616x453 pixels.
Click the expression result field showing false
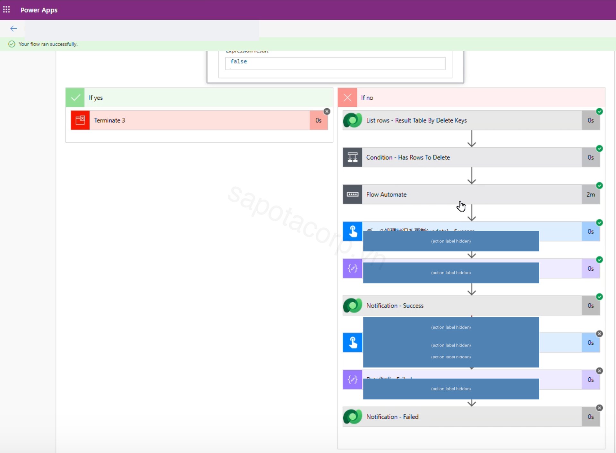click(335, 63)
